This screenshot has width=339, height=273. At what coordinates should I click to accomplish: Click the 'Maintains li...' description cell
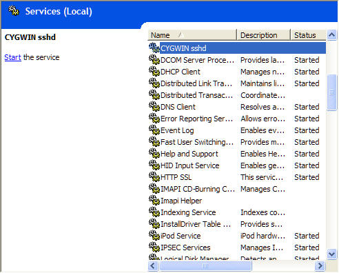263,83
